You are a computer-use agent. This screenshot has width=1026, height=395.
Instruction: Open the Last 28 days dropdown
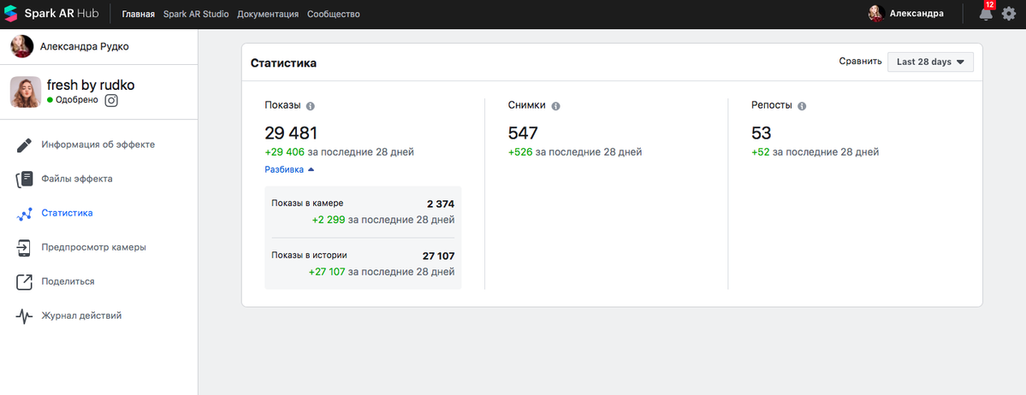[x=930, y=62]
